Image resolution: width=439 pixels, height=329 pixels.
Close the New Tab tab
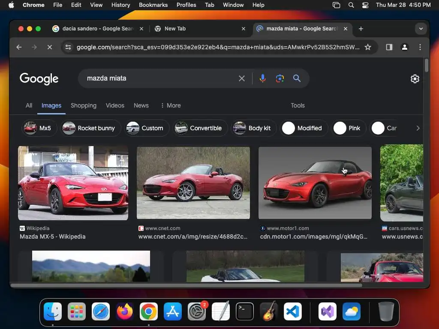[x=244, y=29]
